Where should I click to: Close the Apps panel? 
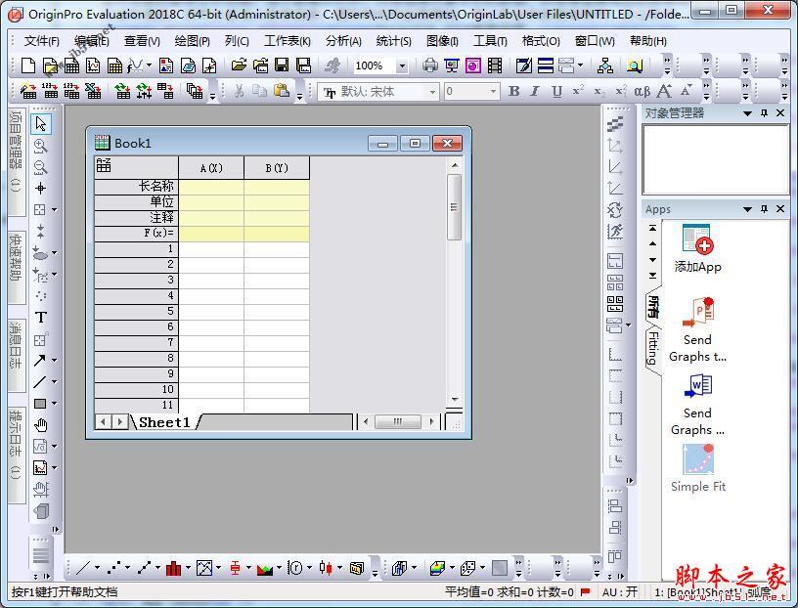[780, 208]
